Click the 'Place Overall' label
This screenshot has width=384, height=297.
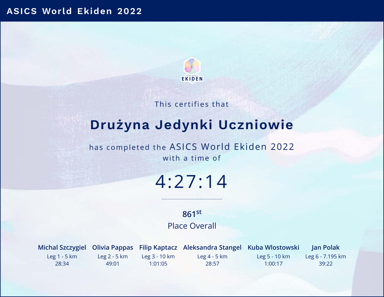point(192,226)
